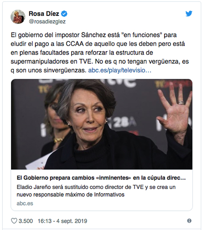Follow the abc.es/play/televisio… link in tweet
This screenshot has width=203, height=230.
click(x=120, y=70)
